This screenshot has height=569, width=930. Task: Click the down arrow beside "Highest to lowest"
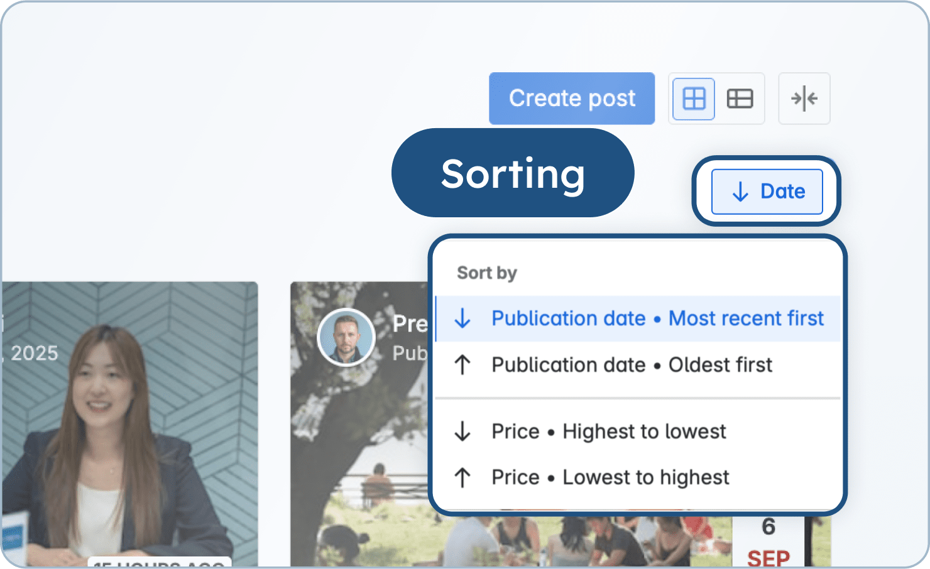pos(463,431)
